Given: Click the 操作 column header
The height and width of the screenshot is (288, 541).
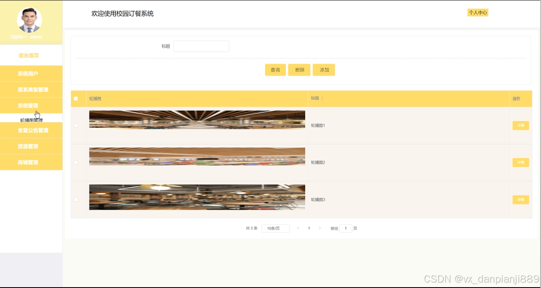Looking at the screenshot, I should pos(517,99).
